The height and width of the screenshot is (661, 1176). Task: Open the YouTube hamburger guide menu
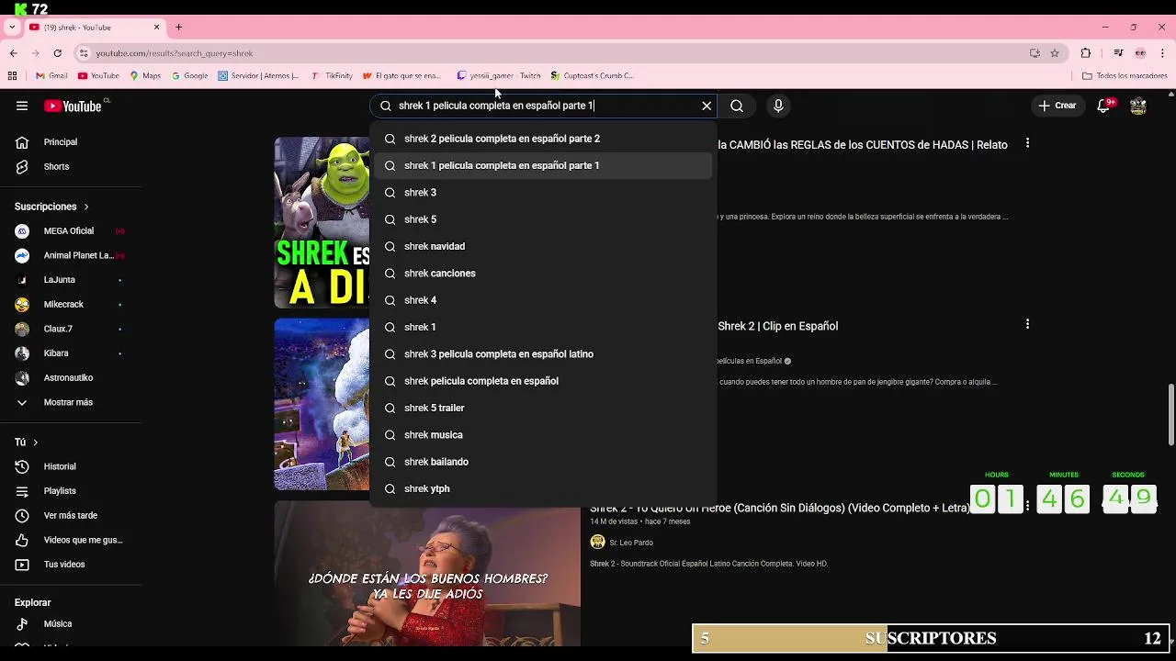22,106
